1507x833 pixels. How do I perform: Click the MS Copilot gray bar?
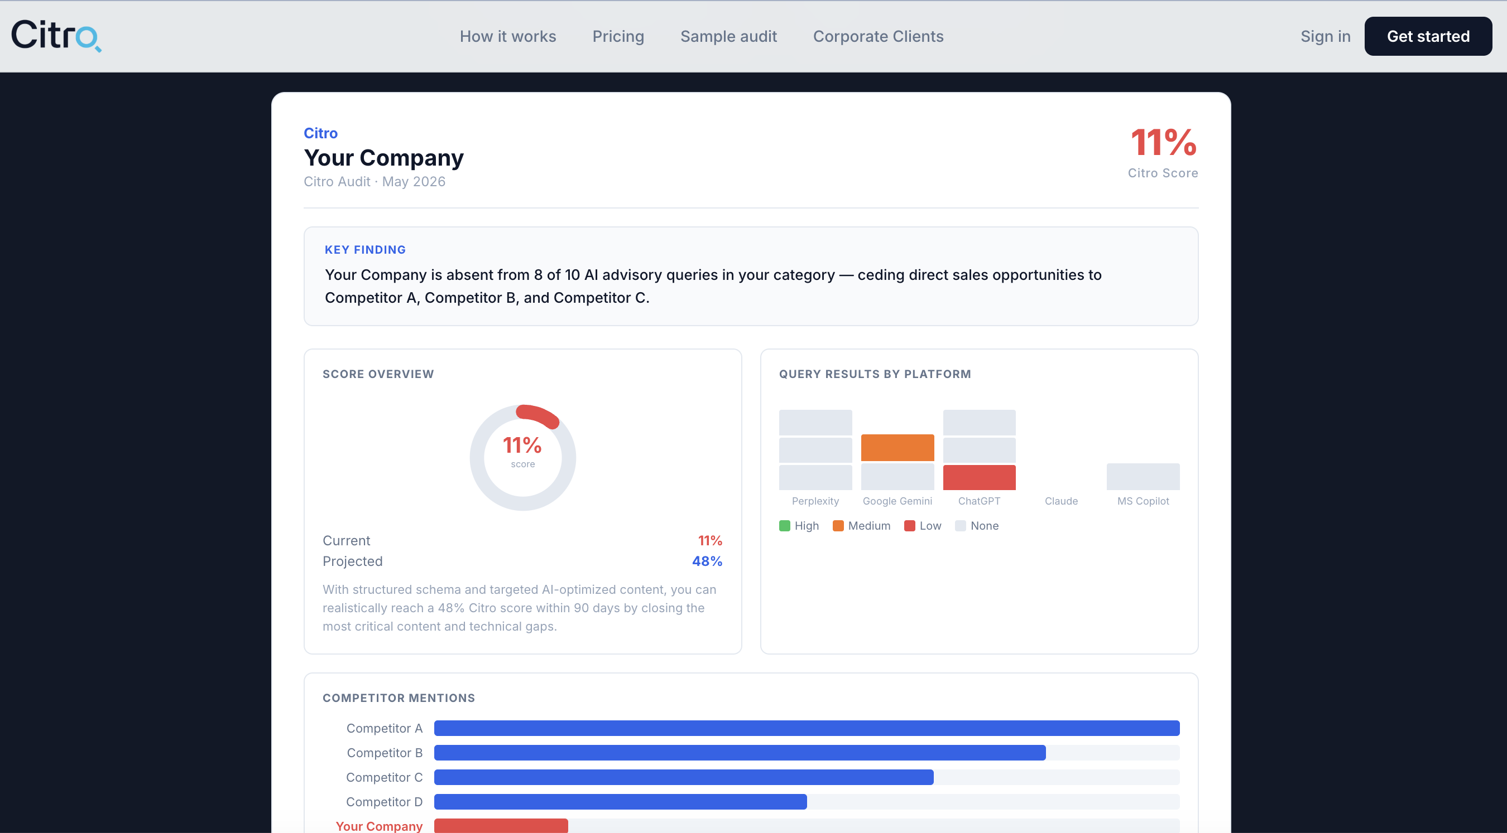click(1143, 476)
